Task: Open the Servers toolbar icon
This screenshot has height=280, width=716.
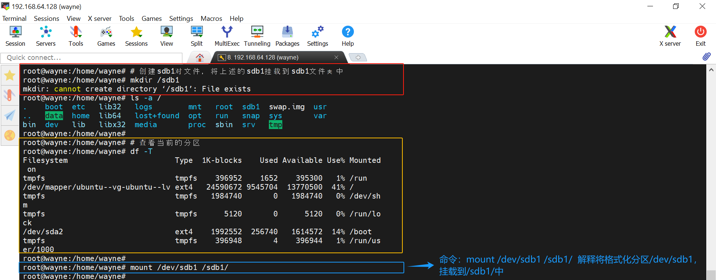Action: (45, 36)
